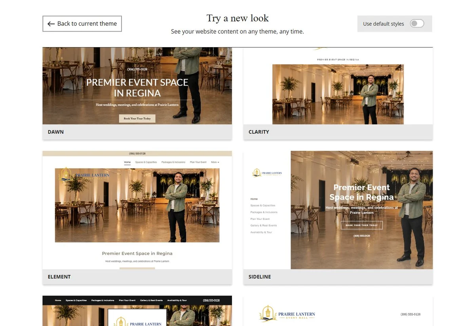Screen dimensions: 475x326
Task: Click the 'Try a new look' heading
Action: point(237,18)
